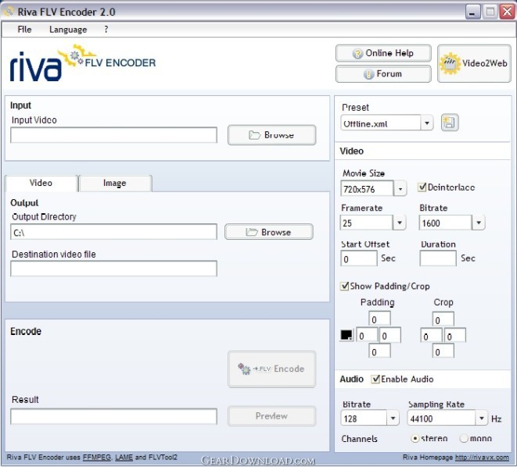Screen dimensions: 517x467
Task: Open Online Help
Action: pyautogui.click(x=383, y=53)
